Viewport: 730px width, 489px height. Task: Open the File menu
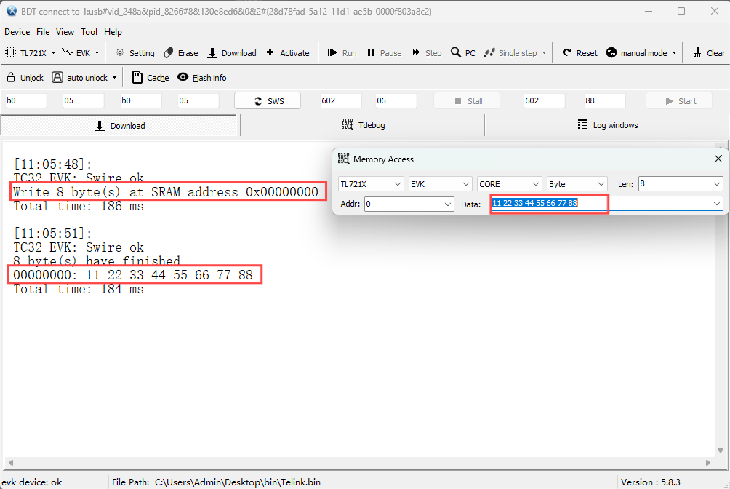coord(43,32)
